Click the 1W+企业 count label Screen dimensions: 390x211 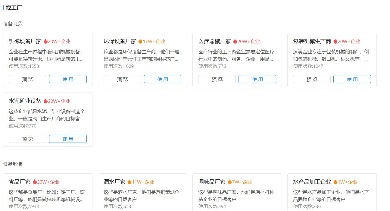348,182
